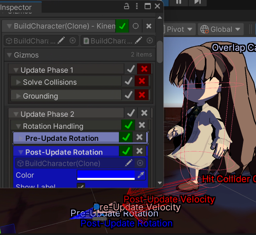Viewport: 256px width, 235px height.
Task: Click the pencil icon in left BuildChara field
Action: tap(62, 41)
